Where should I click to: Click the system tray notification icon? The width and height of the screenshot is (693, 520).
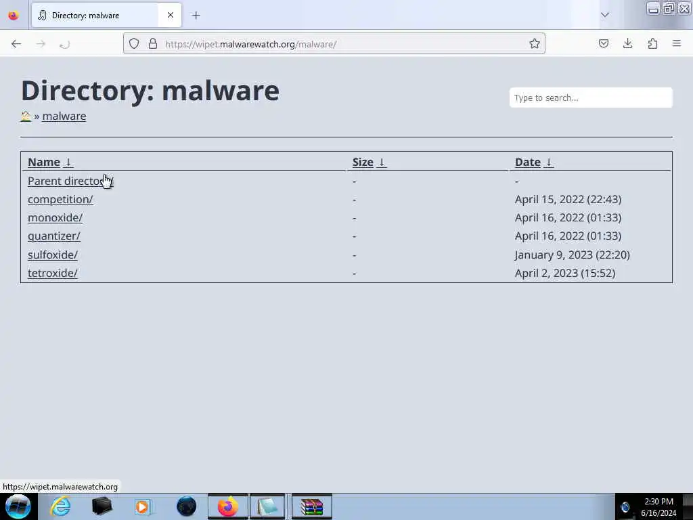[625, 506]
